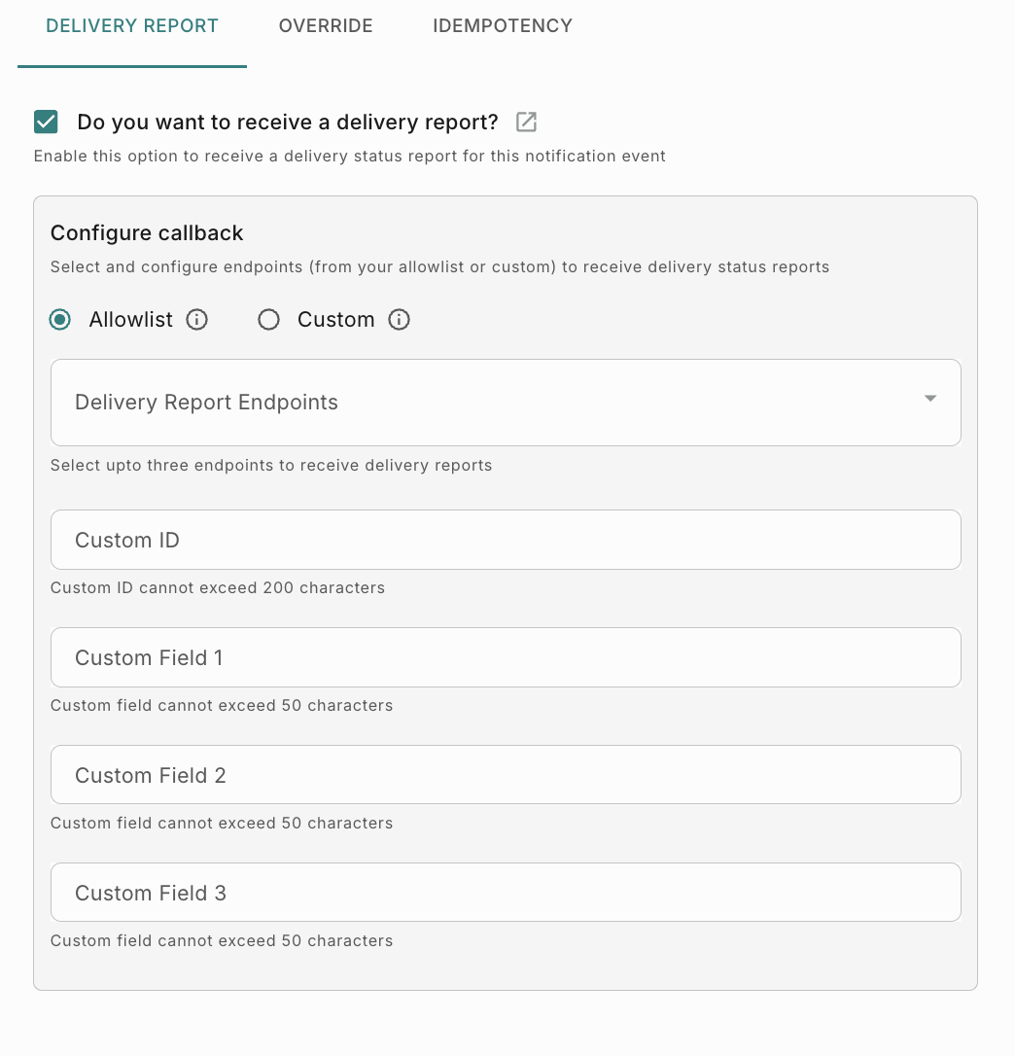
Task: Click into the Custom Field 3 input
Action: [506, 894]
